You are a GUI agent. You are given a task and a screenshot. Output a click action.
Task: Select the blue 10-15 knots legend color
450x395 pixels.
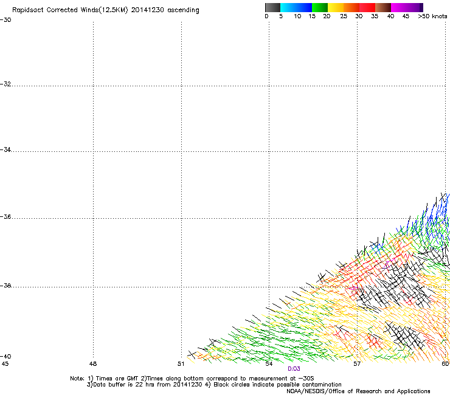pos(304,7)
